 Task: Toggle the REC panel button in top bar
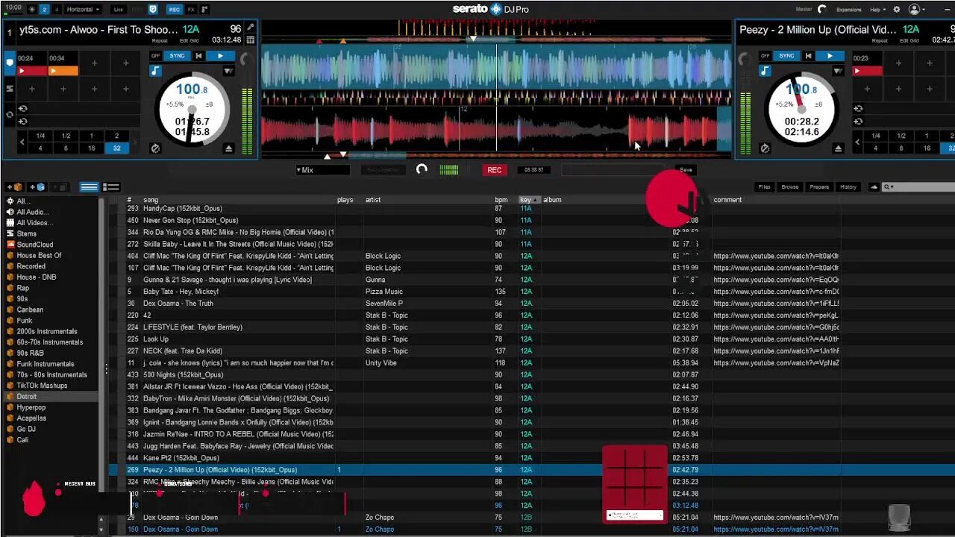click(x=174, y=10)
